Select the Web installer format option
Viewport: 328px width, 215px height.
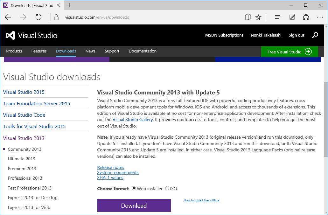coord(134,188)
